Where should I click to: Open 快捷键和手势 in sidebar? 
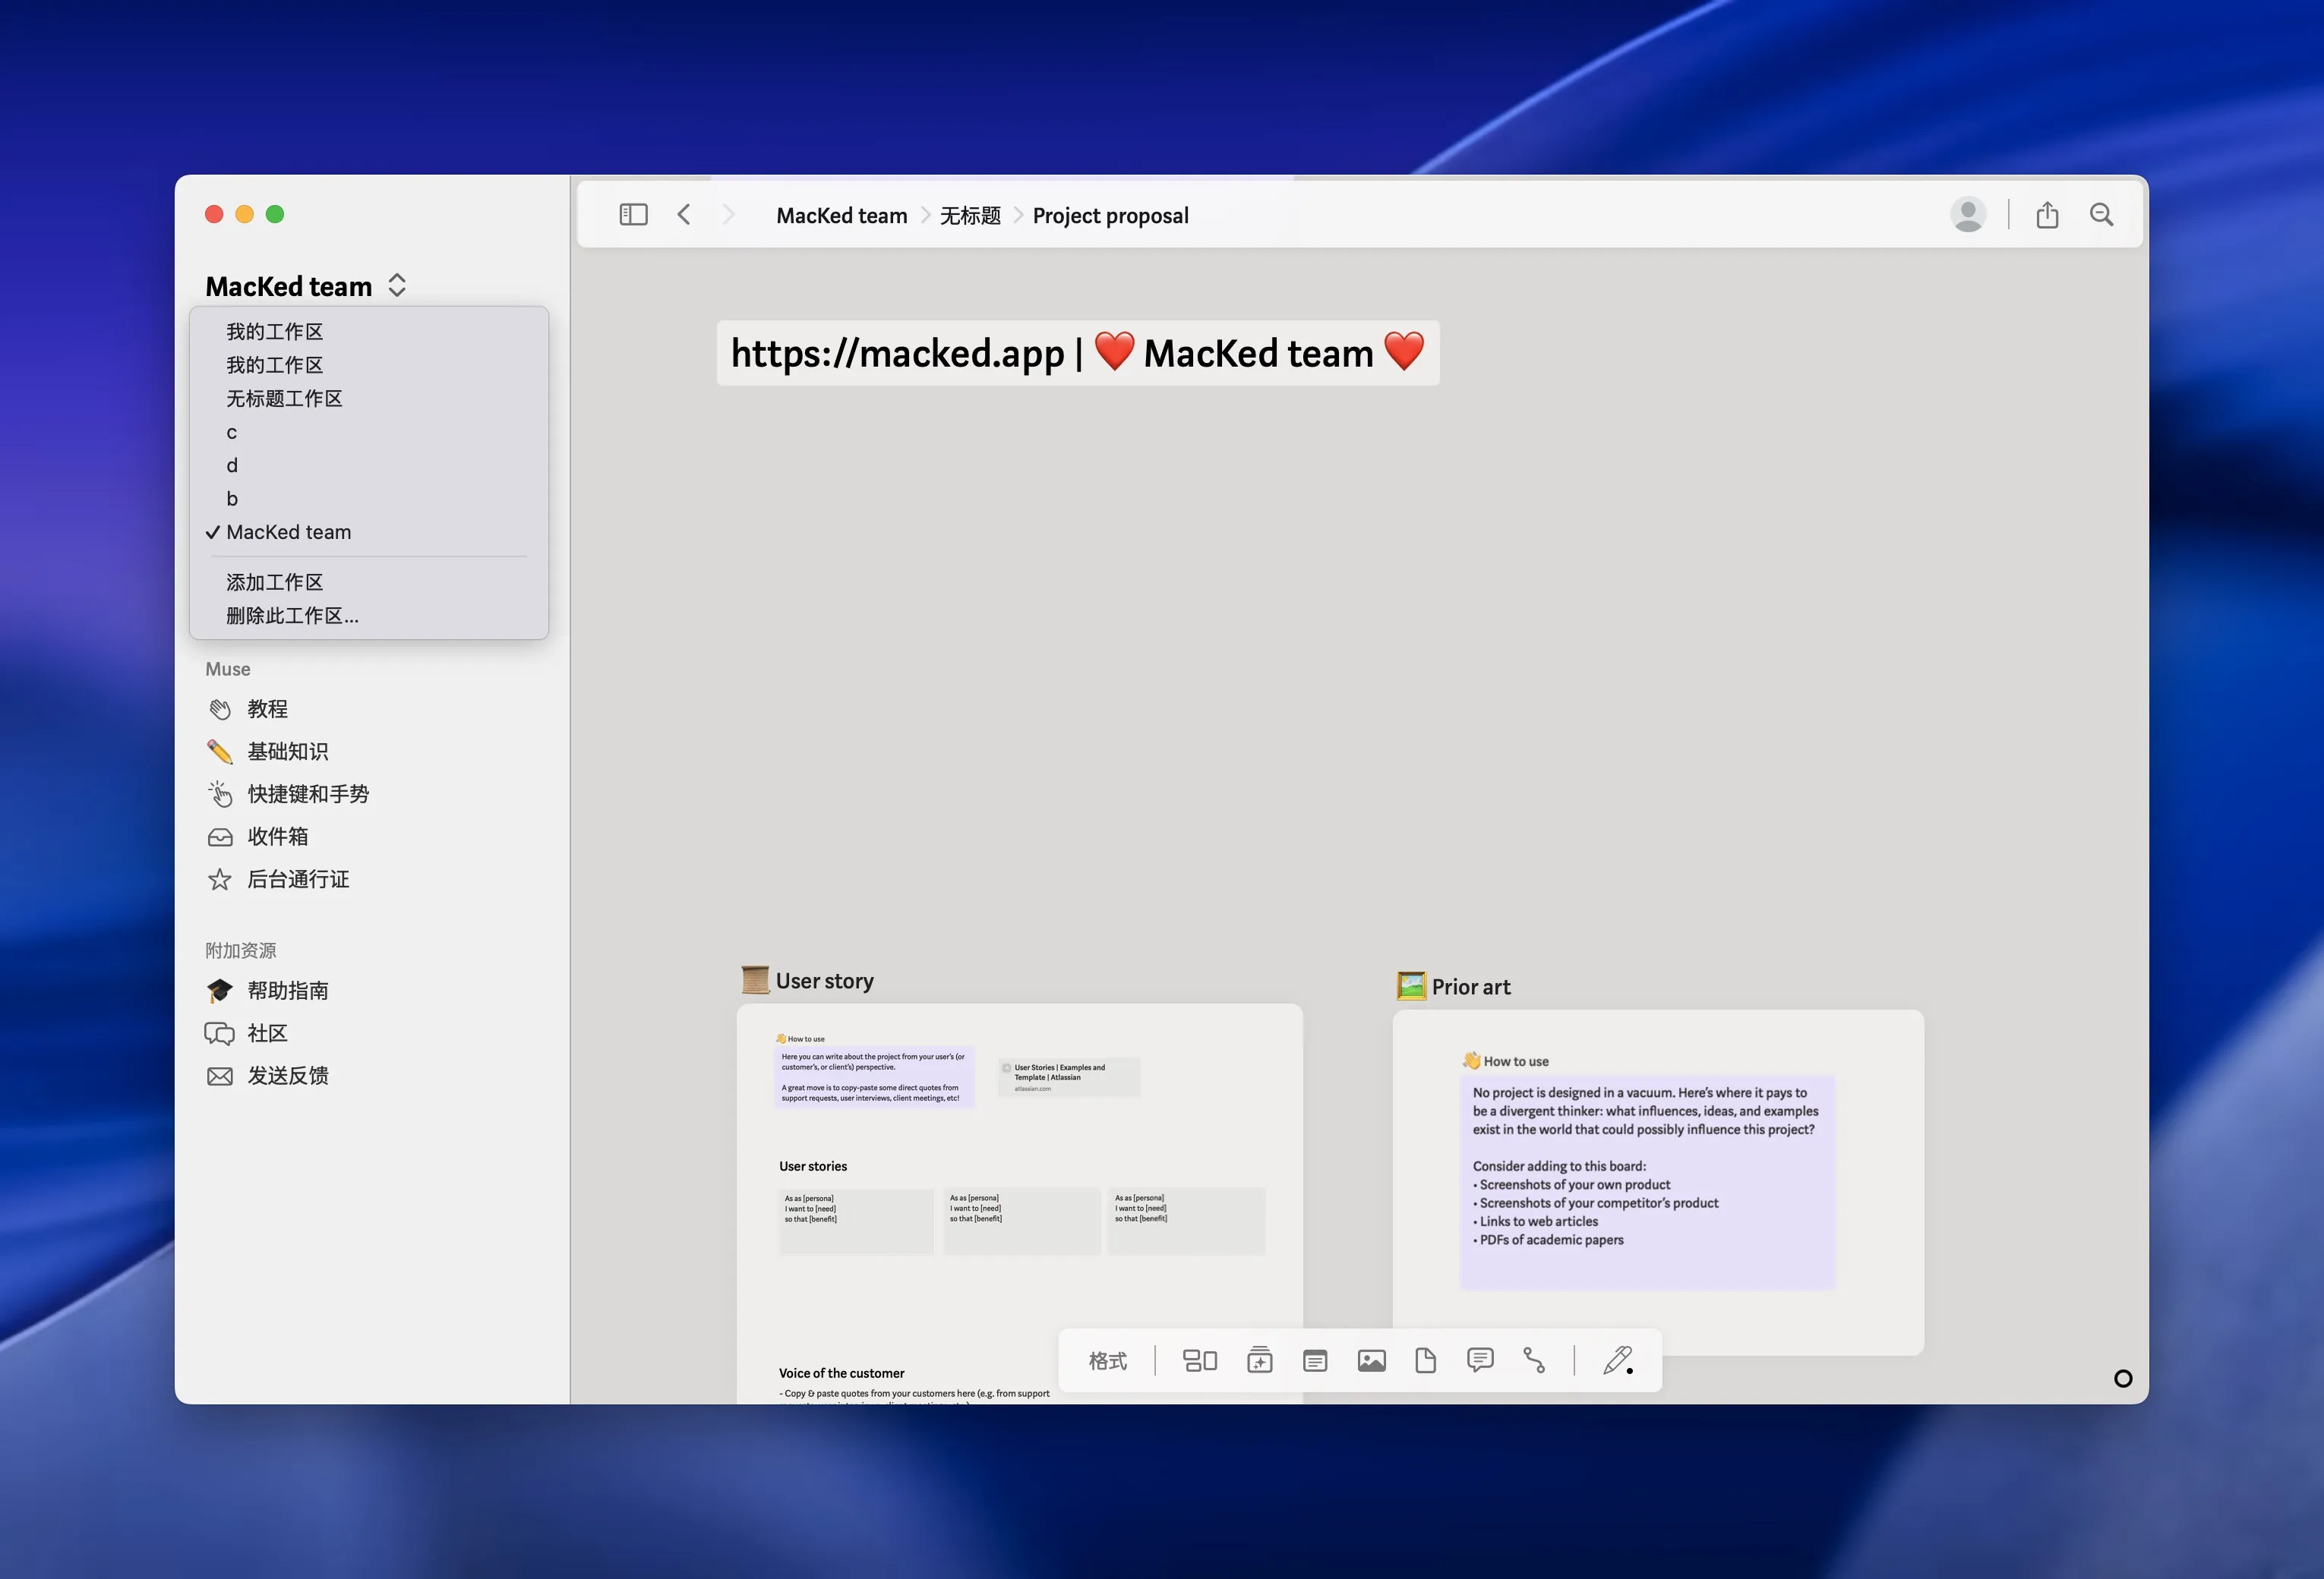pos(308,795)
